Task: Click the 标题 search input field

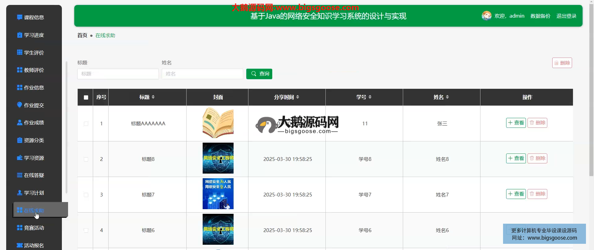Action: (118, 74)
